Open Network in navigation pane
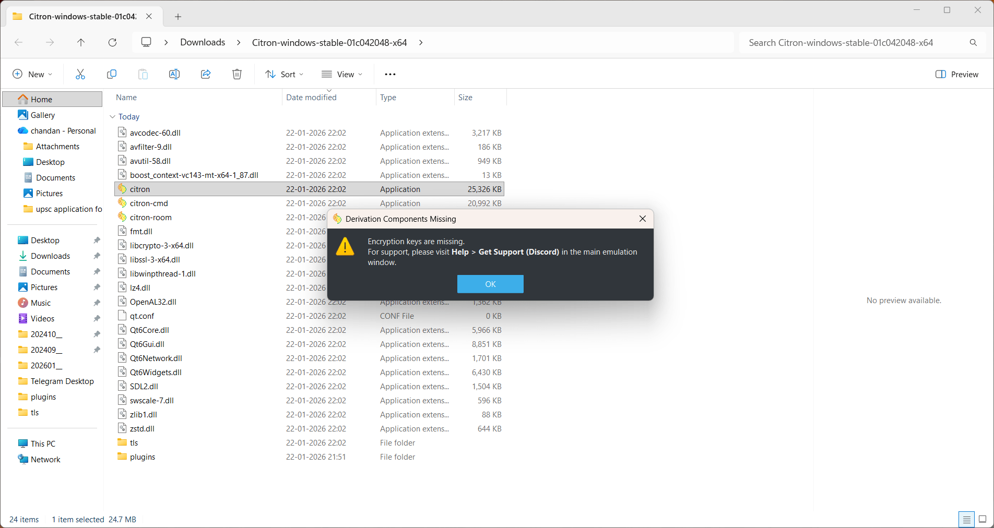This screenshot has width=994, height=528. [x=39, y=459]
